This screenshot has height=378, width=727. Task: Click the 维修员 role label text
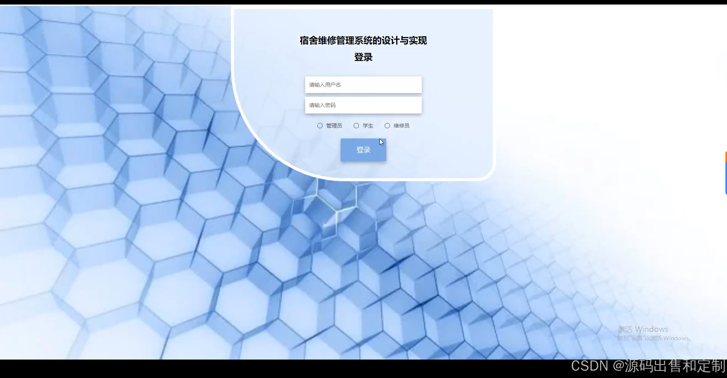(x=401, y=126)
